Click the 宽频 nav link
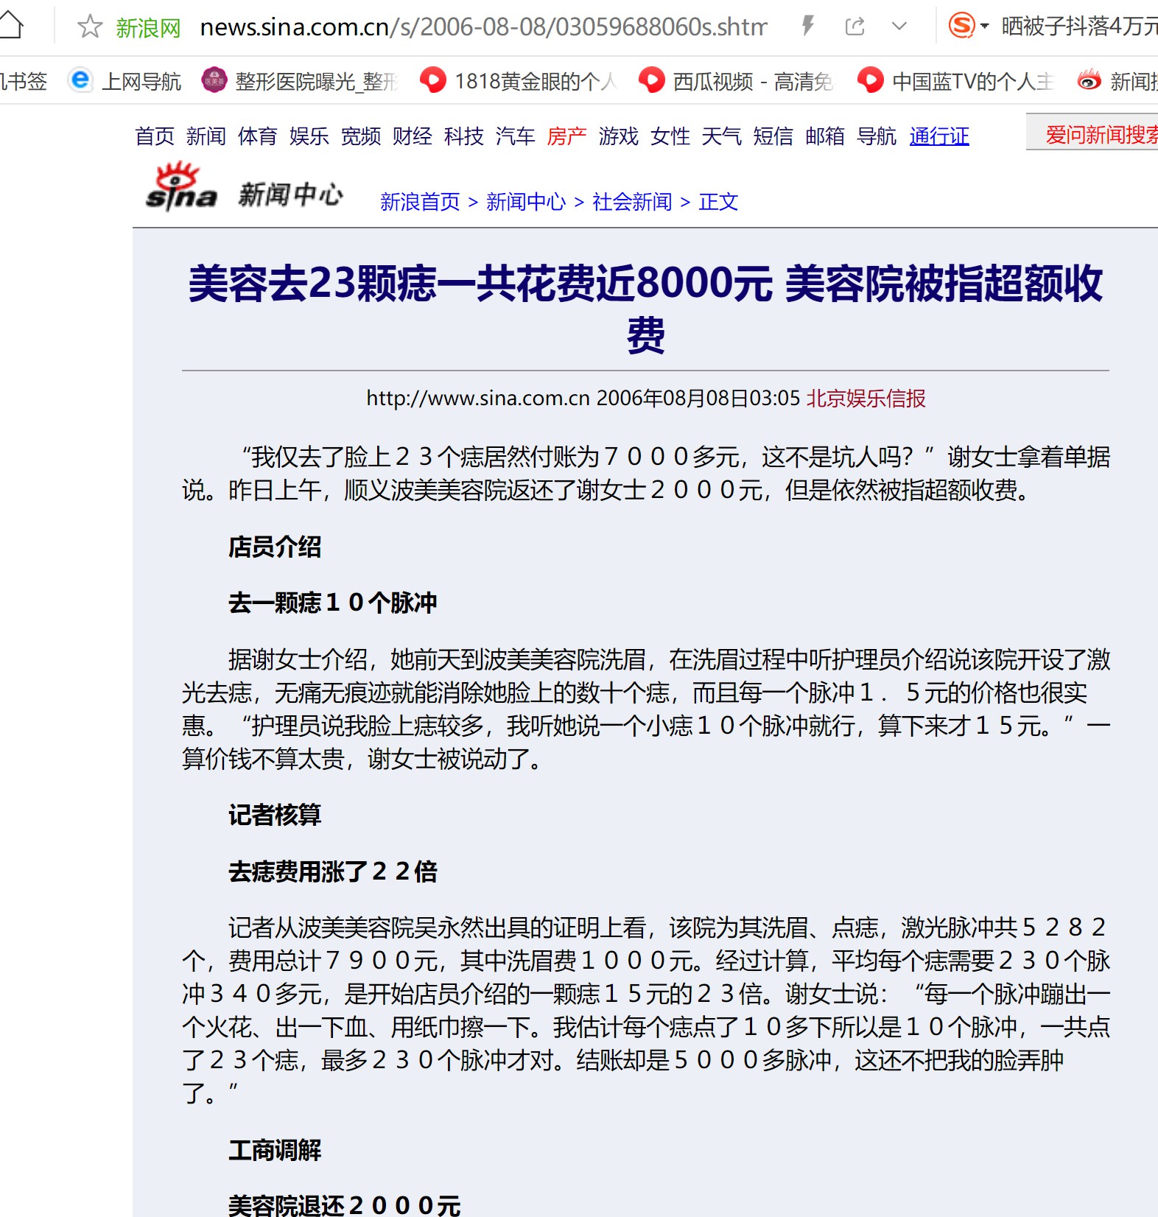 tap(361, 136)
